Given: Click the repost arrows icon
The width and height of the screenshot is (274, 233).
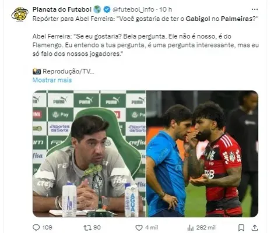Looking at the screenshot, I should pyautogui.click(x=87, y=228).
